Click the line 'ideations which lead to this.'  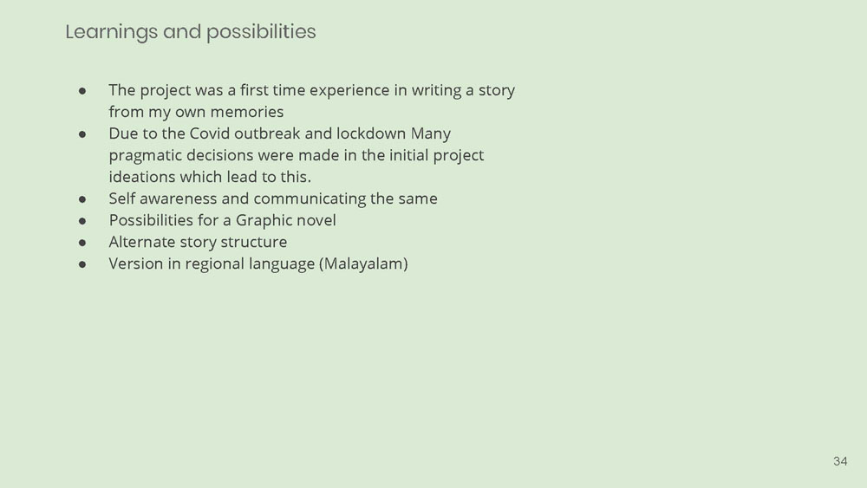pyautogui.click(x=210, y=177)
